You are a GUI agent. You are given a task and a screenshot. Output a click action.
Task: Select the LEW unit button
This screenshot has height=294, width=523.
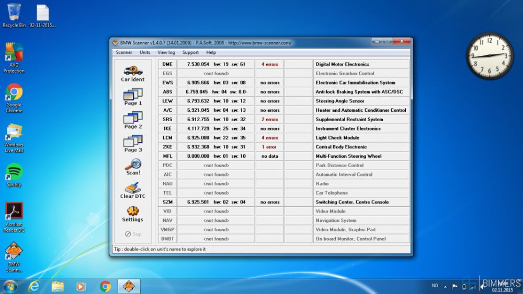pos(167,101)
